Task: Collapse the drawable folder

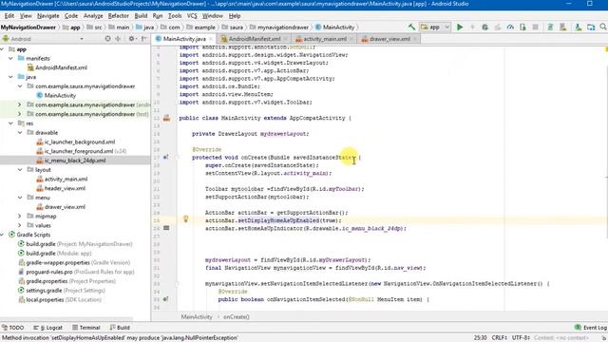Action: point(20,133)
